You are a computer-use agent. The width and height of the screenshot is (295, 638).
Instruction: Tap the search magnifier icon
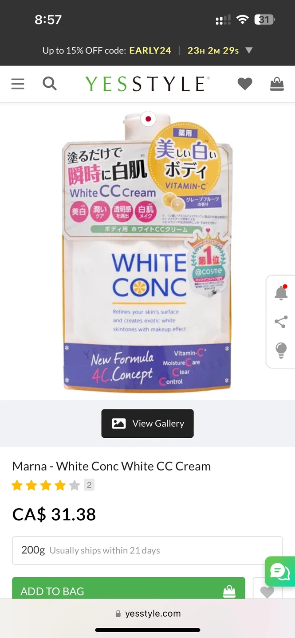(50, 83)
